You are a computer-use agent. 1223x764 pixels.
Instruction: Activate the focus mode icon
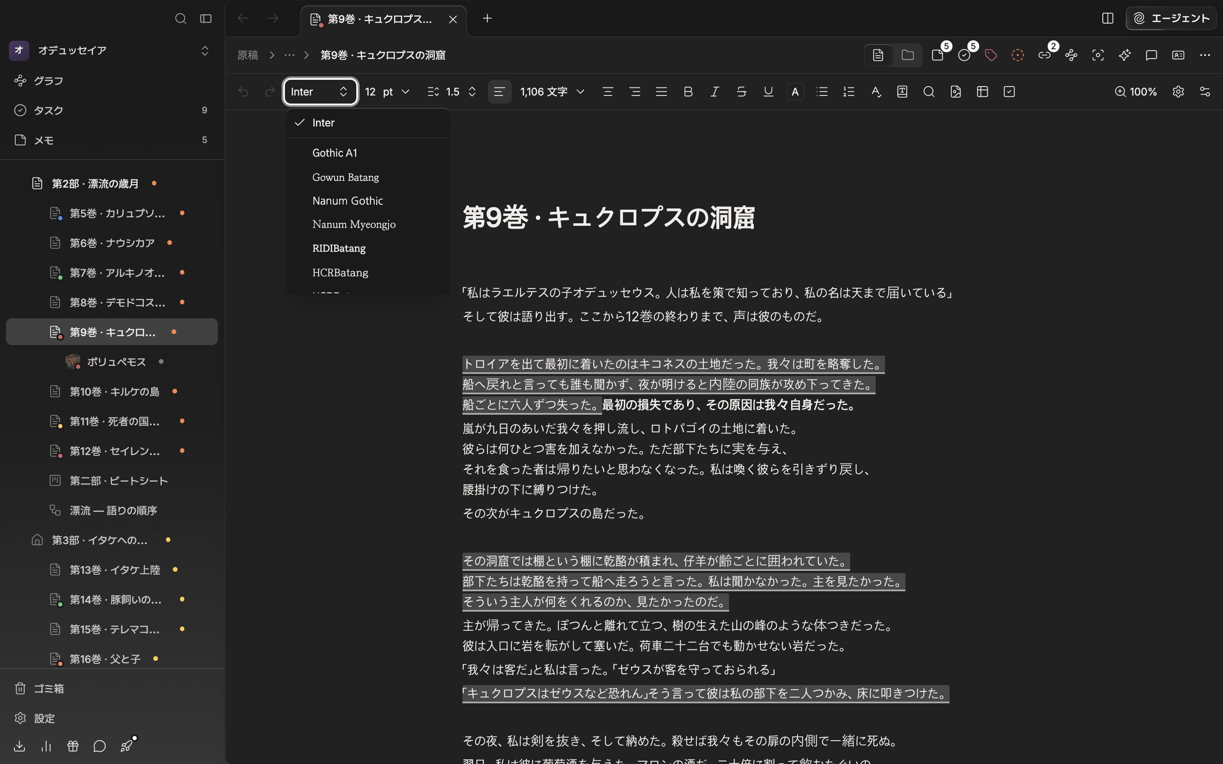(x=1098, y=55)
